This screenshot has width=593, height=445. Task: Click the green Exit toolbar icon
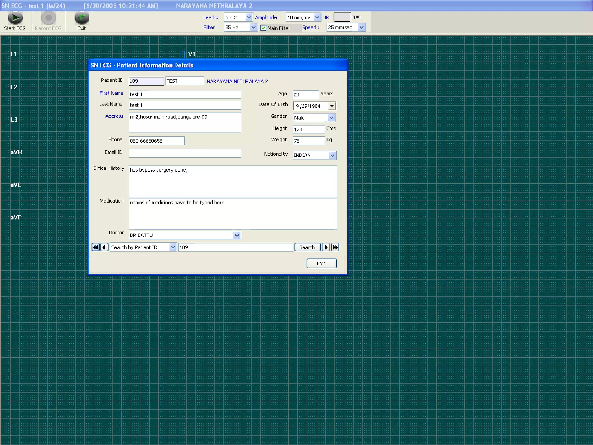(x=82, y=18)
